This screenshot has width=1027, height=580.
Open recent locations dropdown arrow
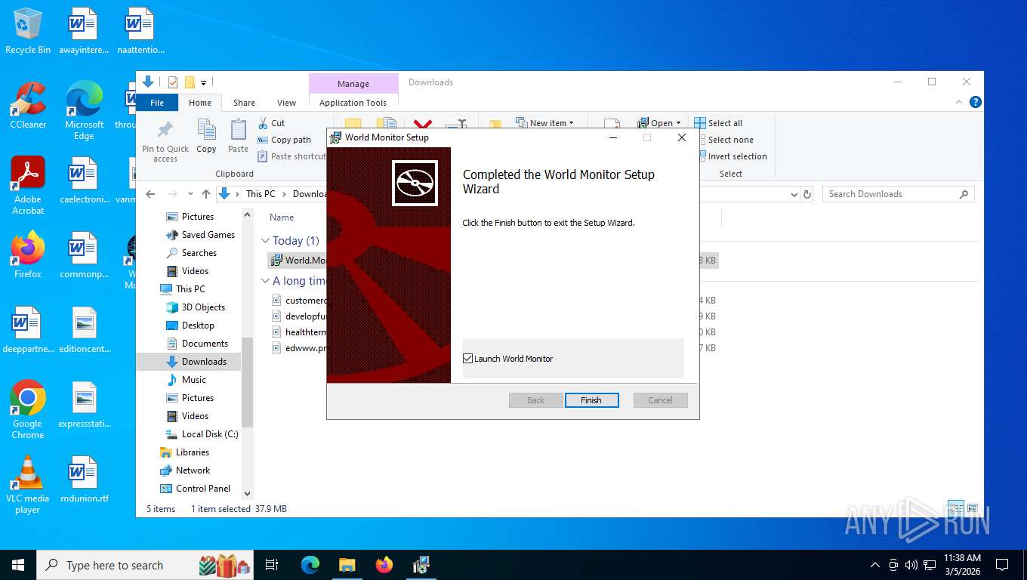point(190,194)
